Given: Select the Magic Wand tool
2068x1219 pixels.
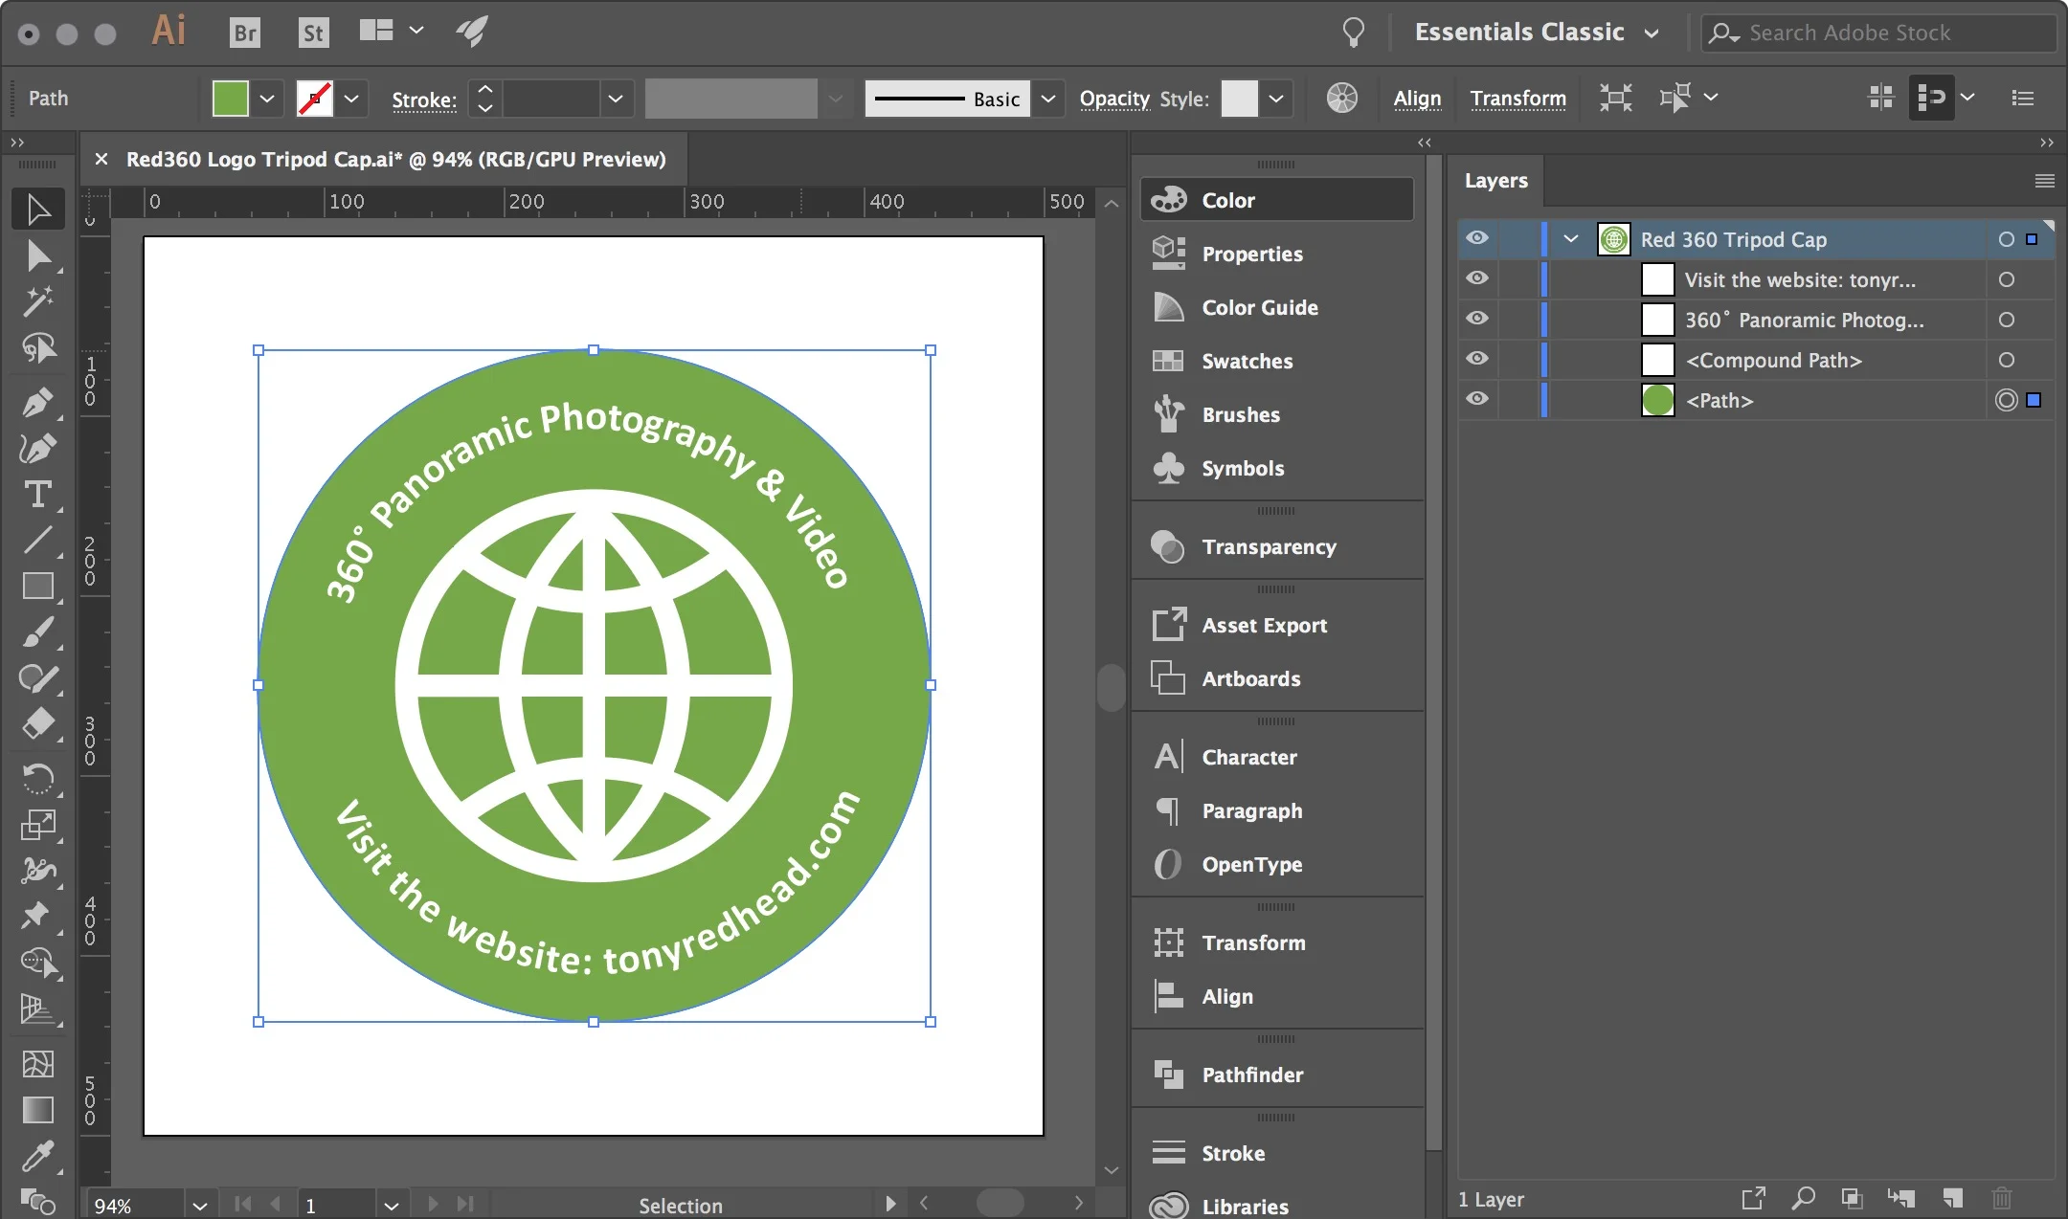Looking at the screenshot, I should [38, 301].
